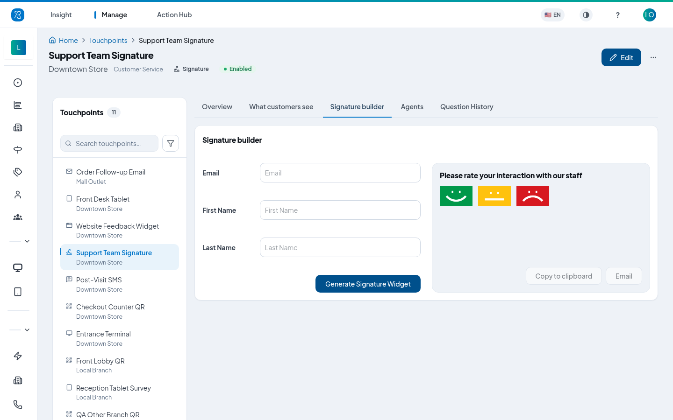
Task: Click Generate Signature Widget button
Action: tap(368, 284)
